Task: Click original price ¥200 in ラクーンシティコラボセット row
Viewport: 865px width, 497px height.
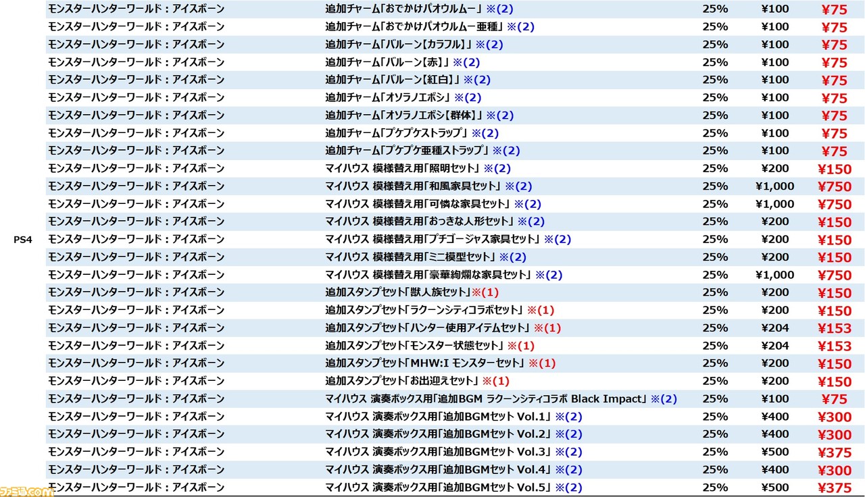Action: pos(775,310)
